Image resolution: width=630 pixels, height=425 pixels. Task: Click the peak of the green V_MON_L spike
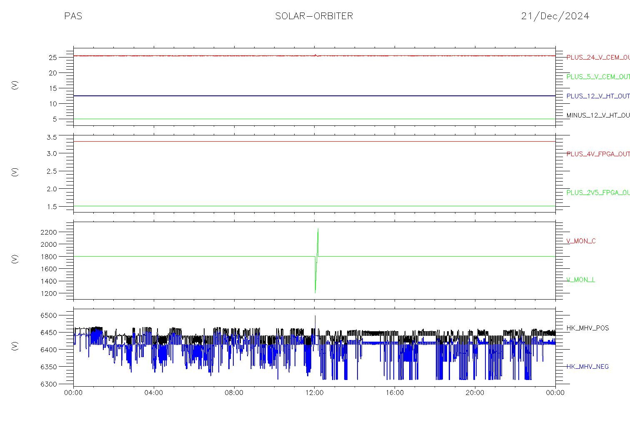coord(318,229)
